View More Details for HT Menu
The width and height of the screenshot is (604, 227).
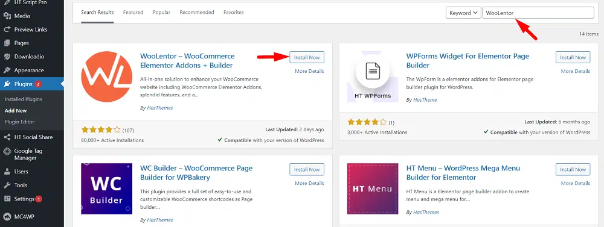click(x=576, y=183)
